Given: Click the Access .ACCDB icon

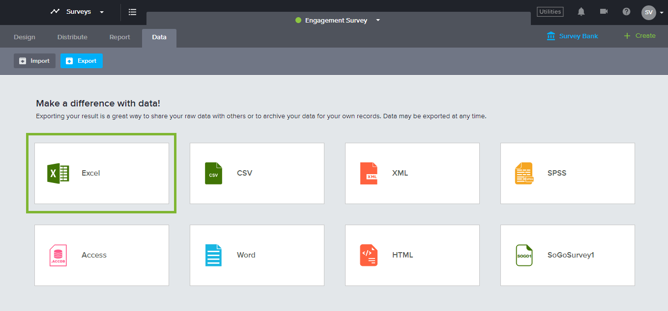Looking at the screenshot, I should tap(58, 255).
